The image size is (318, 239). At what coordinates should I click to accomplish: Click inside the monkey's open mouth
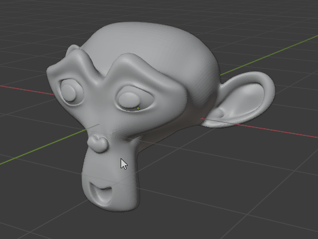click(x=102, y=195)
